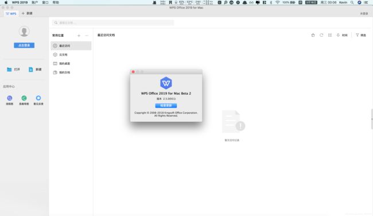Click the magnifier icon in the search box

(x=56, y=22)
